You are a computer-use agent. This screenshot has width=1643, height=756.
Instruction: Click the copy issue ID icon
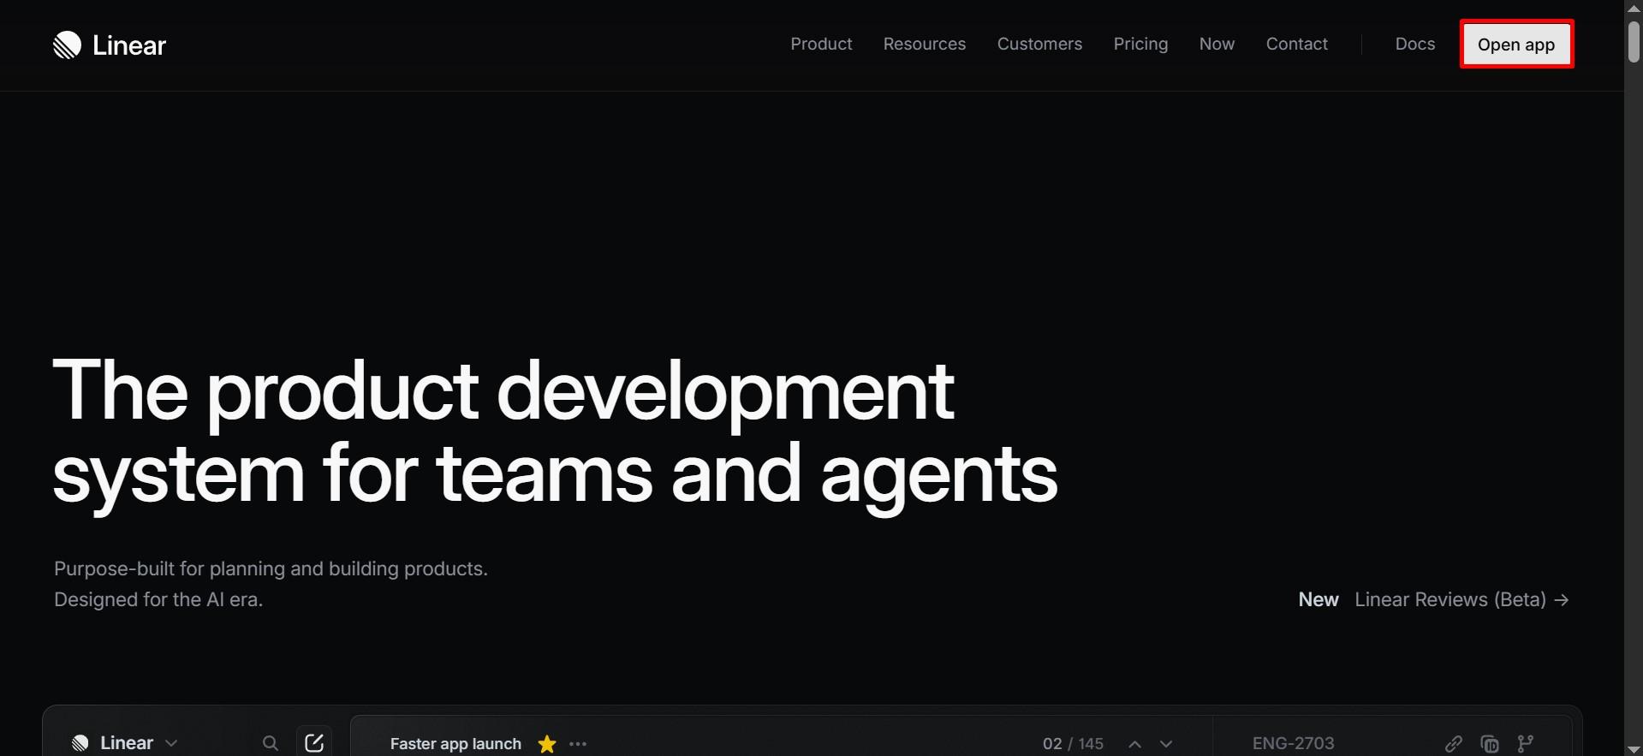pos(1490,743)
